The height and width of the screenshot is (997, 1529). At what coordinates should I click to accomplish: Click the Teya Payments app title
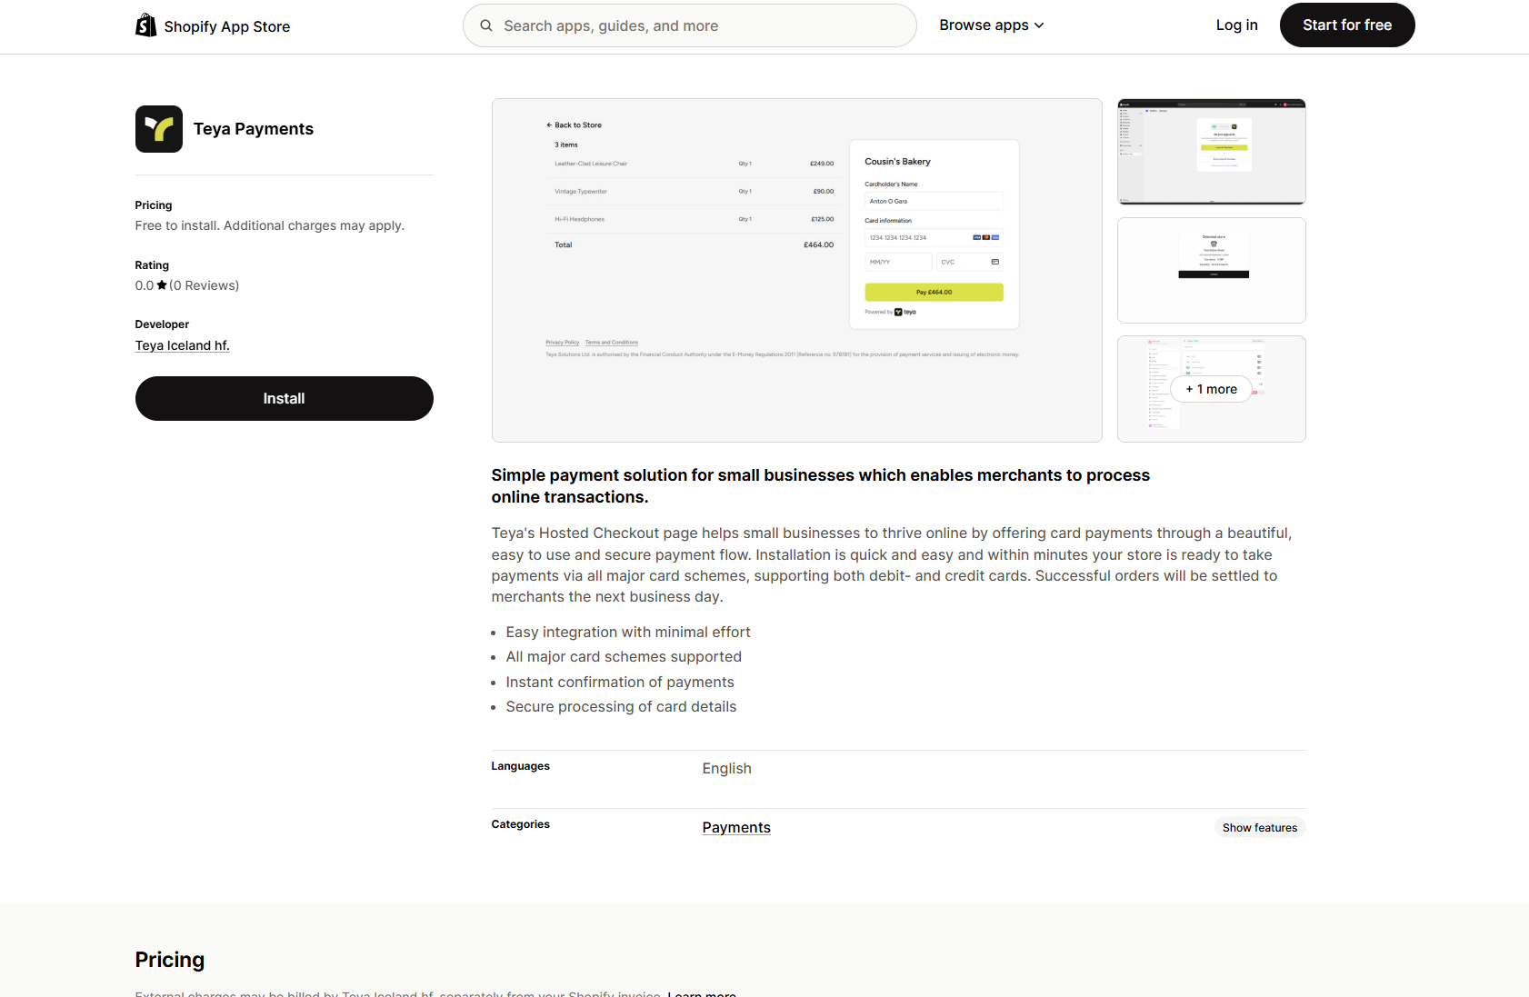coord(254,129)
